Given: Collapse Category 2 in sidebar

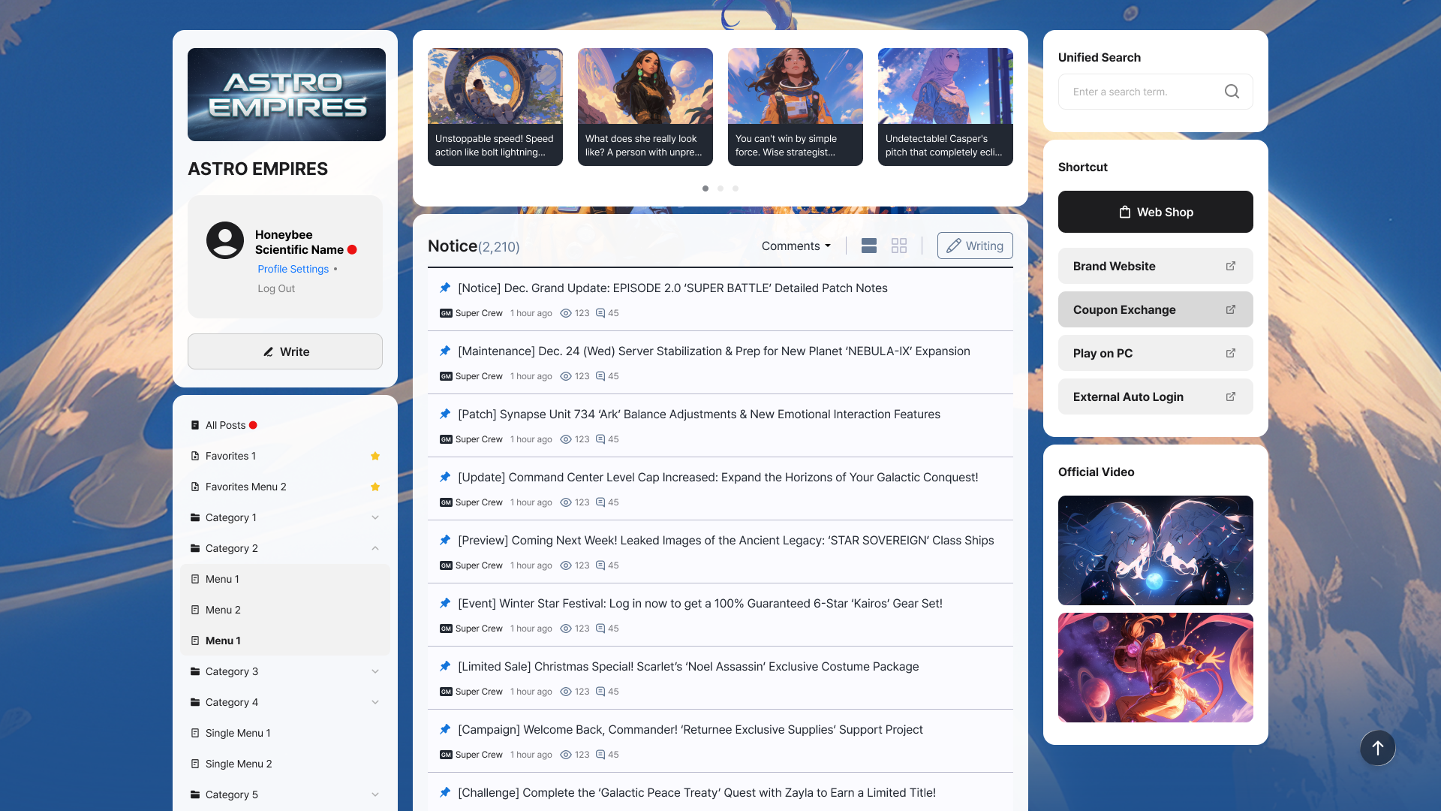Looking at the screenshot, I should pyautogui.click(x=375, y=548).
